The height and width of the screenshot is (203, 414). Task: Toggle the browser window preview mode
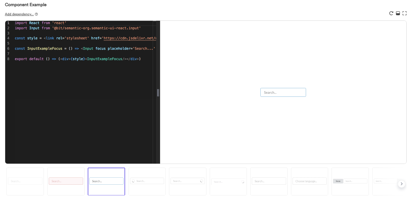click(398, 13)
